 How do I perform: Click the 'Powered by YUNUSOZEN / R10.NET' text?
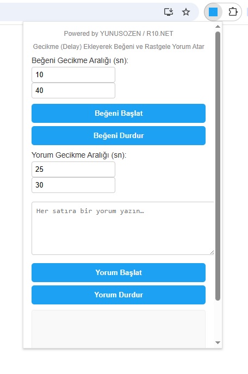[x=119, y=34]
